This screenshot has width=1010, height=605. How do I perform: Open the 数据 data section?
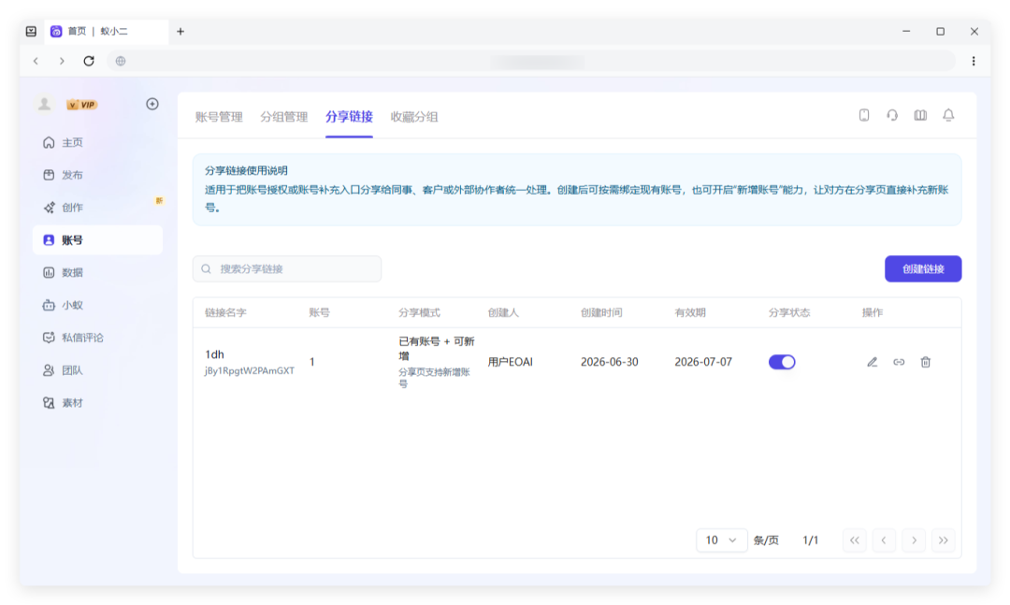(97, 272)
